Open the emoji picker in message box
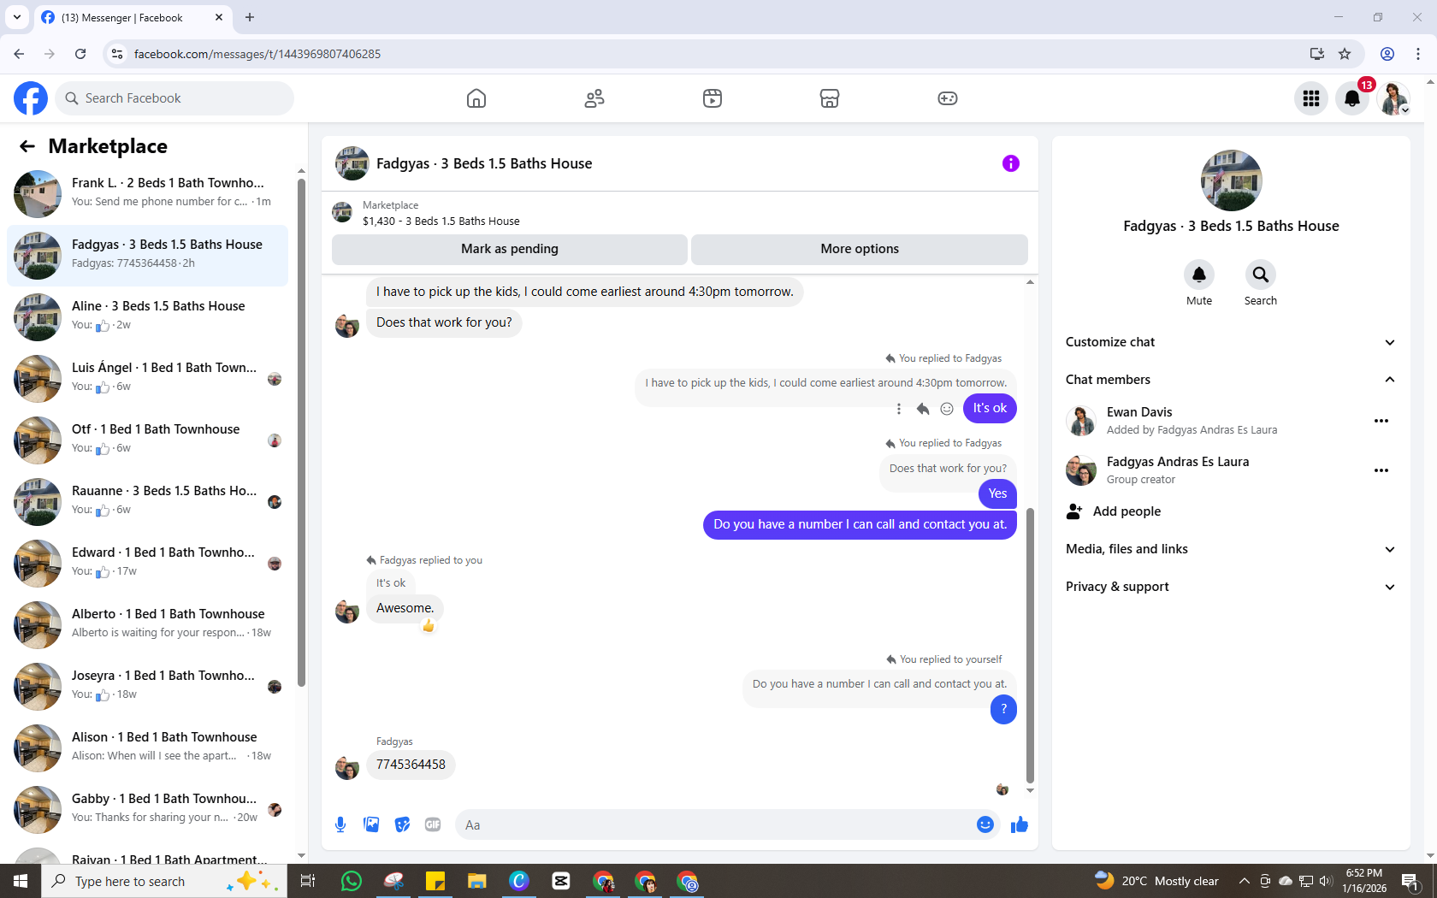Screen dimensions: 1437x898 985,824
